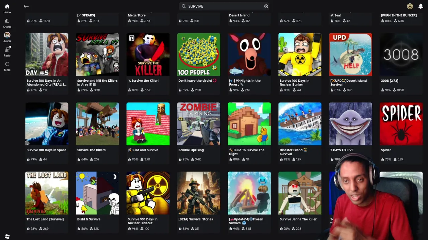Open Survive Jenna The Killer thumbnail
This screenshot has width=428, height=240.
point(300,193)
